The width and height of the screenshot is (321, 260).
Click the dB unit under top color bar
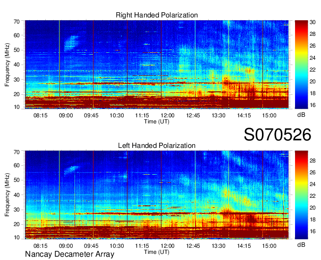click(x=301, y=115)
